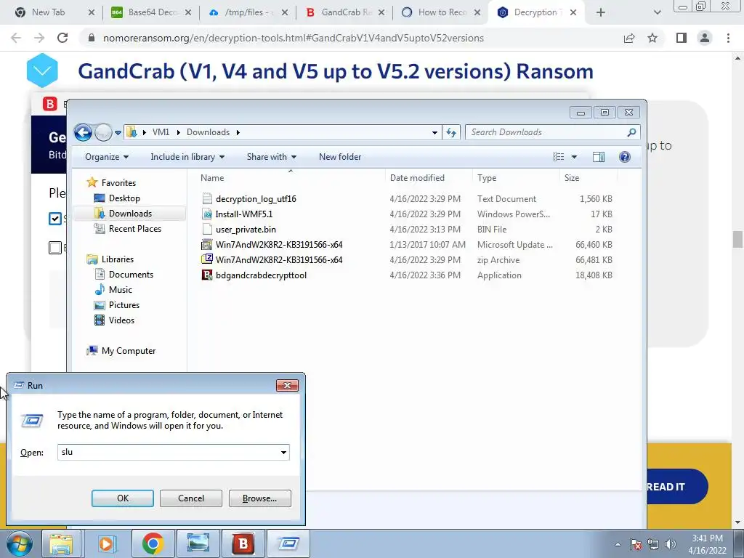The width and height of the screenshot is (744, 558).
Task: Click Browse... in the Run dialog
Action: coord(259,498)
